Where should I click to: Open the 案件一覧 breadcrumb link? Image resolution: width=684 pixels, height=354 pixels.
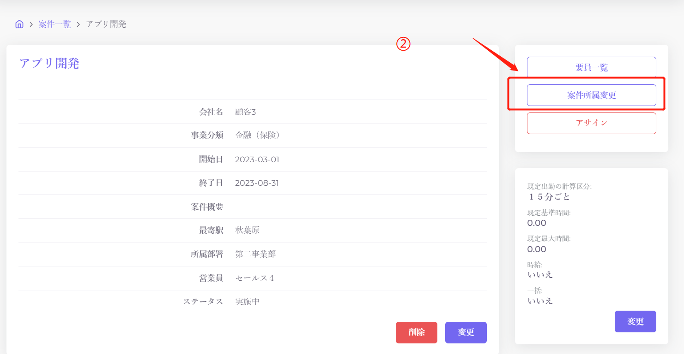pyautogui.click(x=54, y=24)
